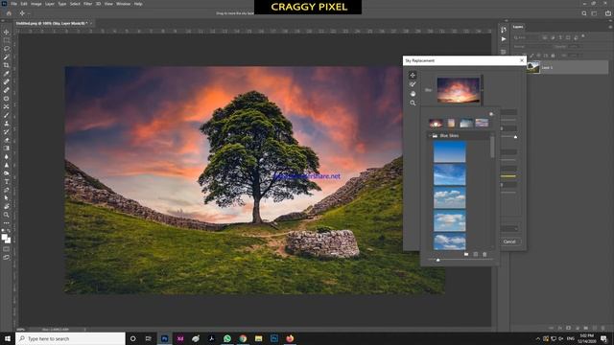Filter layers by type layer icon
The width and height of the screenshot is (614, 345).
click(560, 38)
